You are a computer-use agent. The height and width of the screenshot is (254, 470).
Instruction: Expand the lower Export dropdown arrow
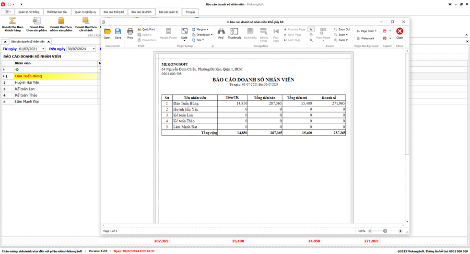pos(390,38)
